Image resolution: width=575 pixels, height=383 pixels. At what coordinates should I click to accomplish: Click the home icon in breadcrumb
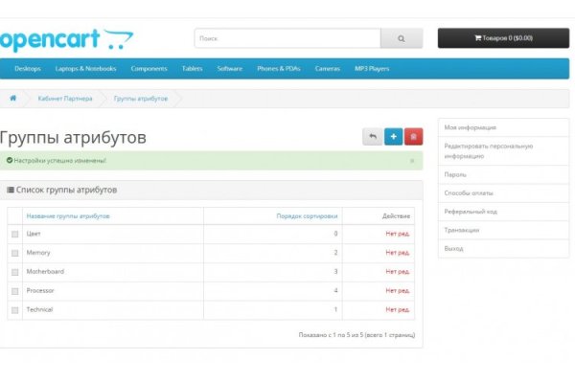tap(12, 99)
